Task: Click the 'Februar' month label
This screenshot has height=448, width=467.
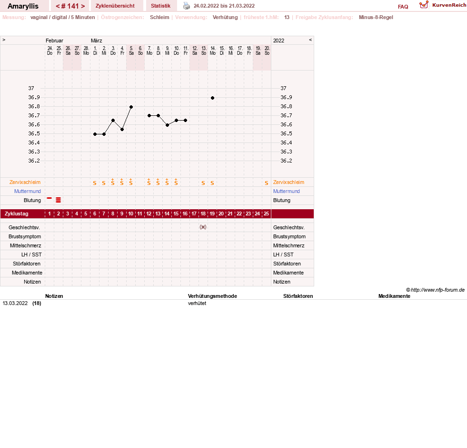Action: (x=54, y=41)
